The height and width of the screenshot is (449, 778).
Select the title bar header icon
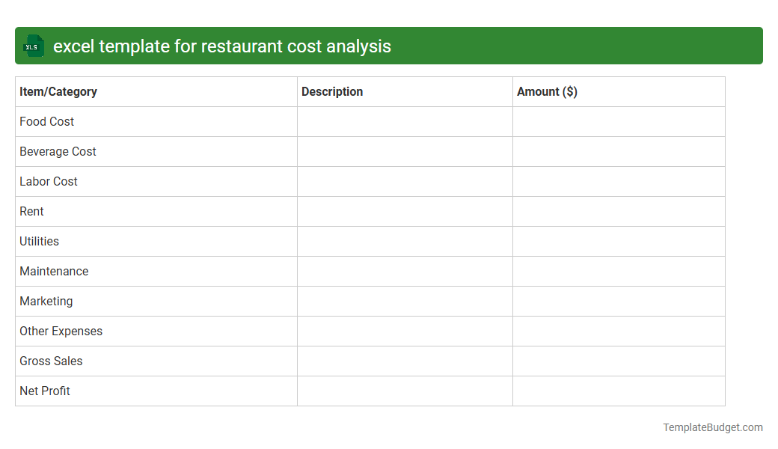coord(33,46)
